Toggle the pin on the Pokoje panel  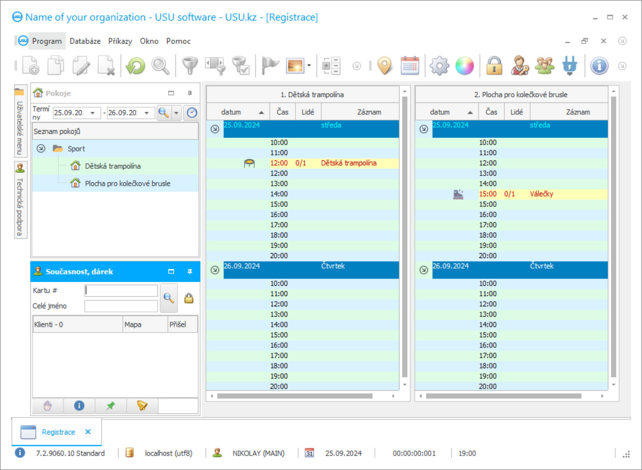190,93
